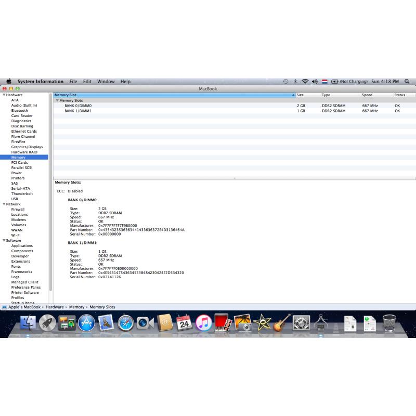Click the sidebar vertical scrollbar
Image resolution: width=416 pixels, height=416 pixels.
(50, 192)
